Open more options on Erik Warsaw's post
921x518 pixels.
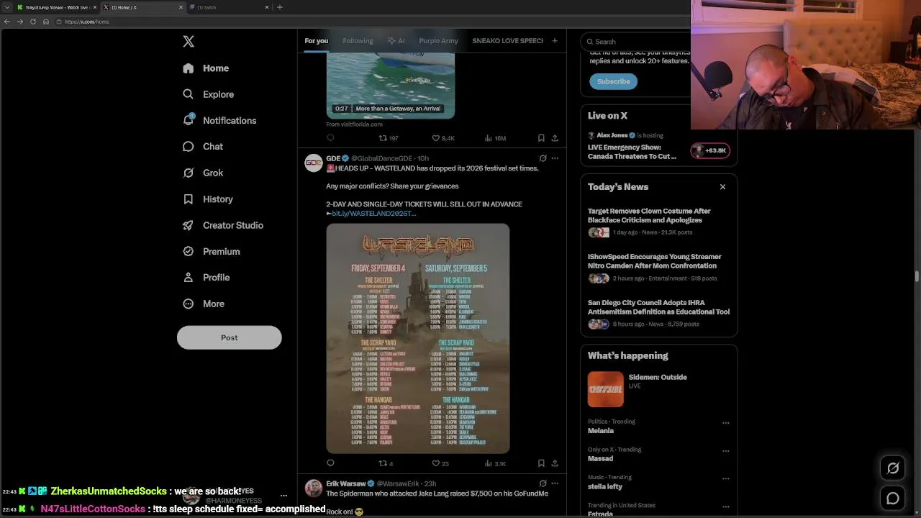point(555,483)
